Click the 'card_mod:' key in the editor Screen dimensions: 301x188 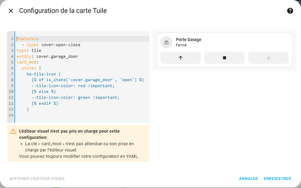(27, 62)
